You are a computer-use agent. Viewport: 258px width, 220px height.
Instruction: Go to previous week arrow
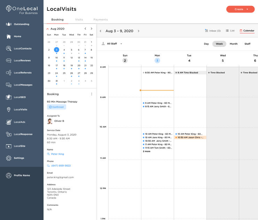pos(101,31)
